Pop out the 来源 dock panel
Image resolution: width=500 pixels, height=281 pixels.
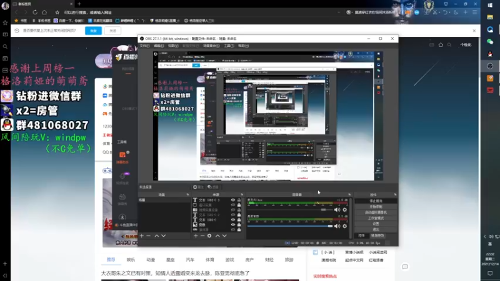pos(242,195)
